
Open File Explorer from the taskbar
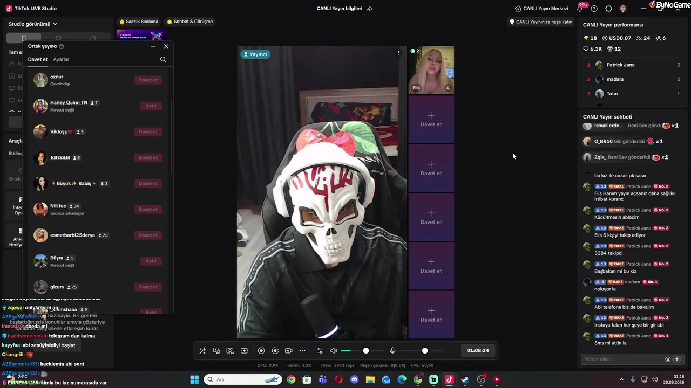click(x=370, y=379)
